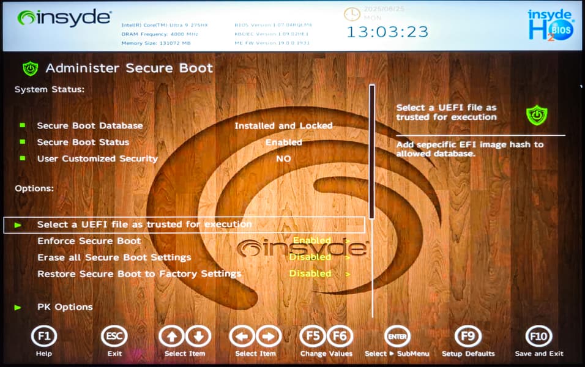Change Restore to Factory Settings Disabled value
This screenshot has height=367, width=585.
point(310,273)
